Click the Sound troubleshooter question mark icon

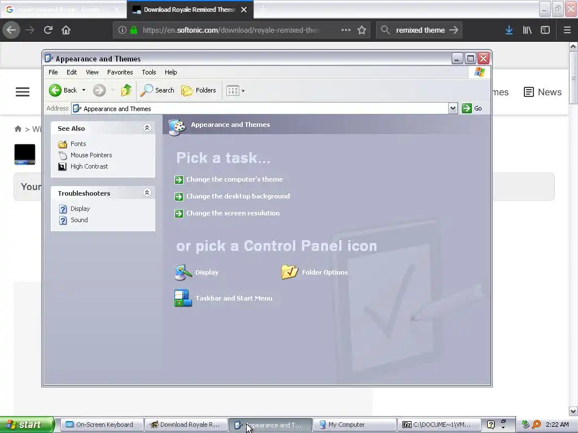click(63, 220)
